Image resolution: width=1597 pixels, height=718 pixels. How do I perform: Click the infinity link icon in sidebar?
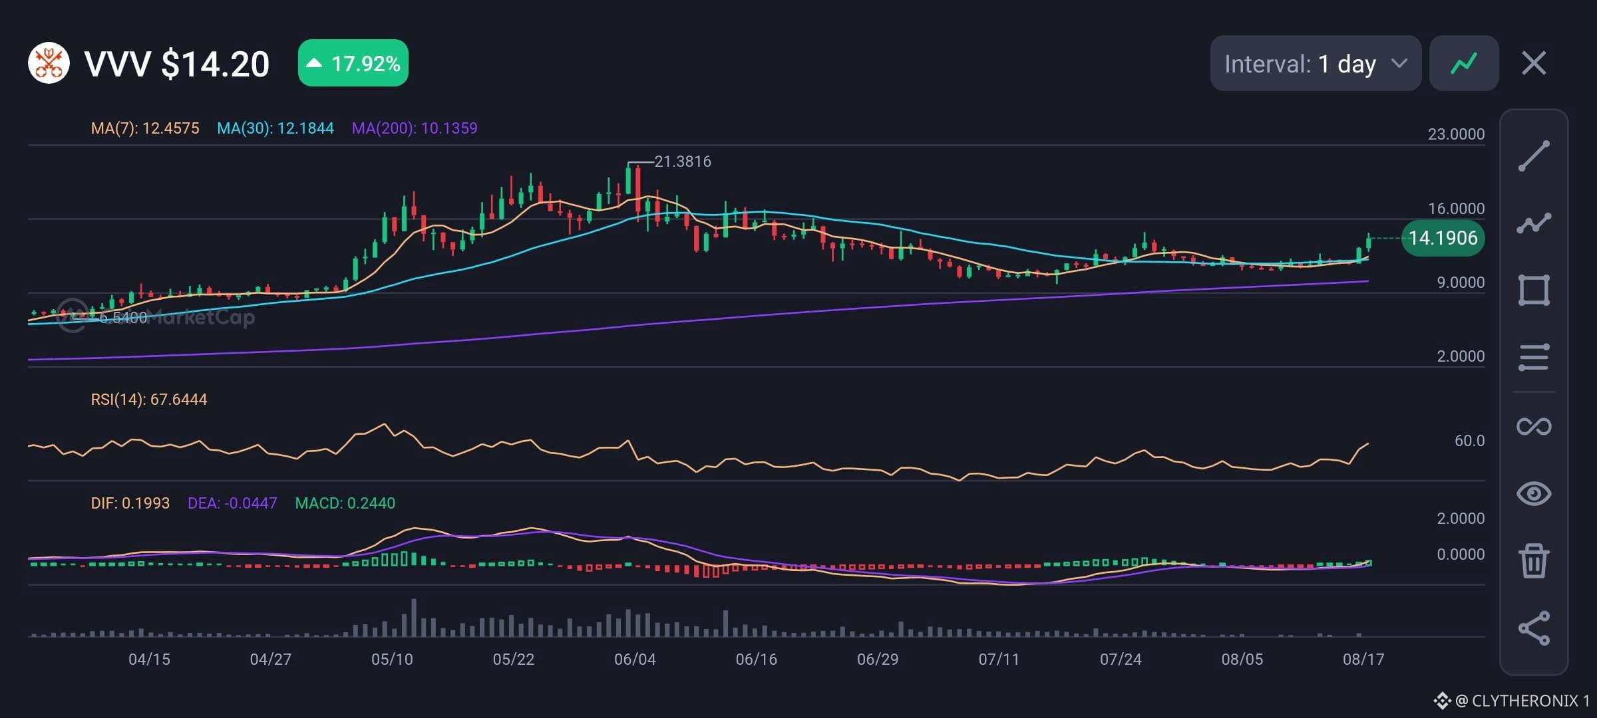coord(1534,426)
